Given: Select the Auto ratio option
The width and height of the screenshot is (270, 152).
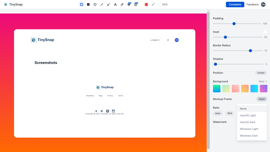Looking at the screenshot, I should coord(218,113).
